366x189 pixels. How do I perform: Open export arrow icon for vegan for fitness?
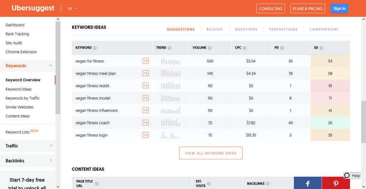click(x=146, y=61)
